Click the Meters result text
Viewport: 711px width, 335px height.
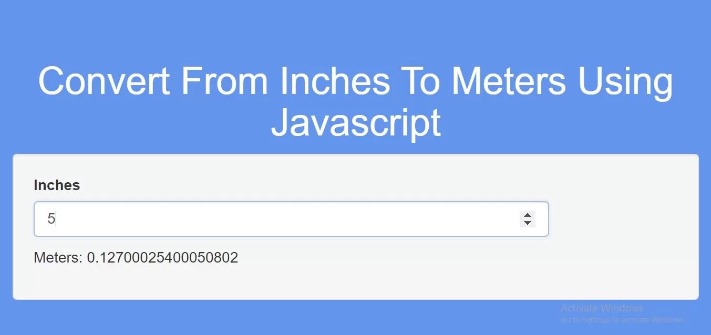pos(136,257)
